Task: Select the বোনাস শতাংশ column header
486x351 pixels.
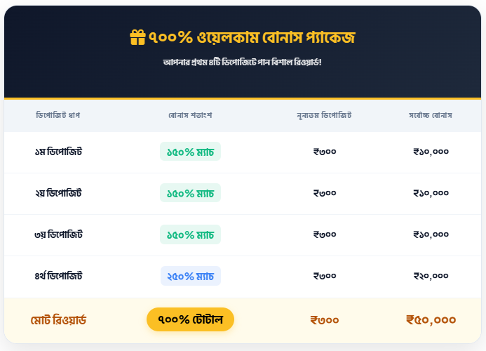Action: click(x=190, y=114)
